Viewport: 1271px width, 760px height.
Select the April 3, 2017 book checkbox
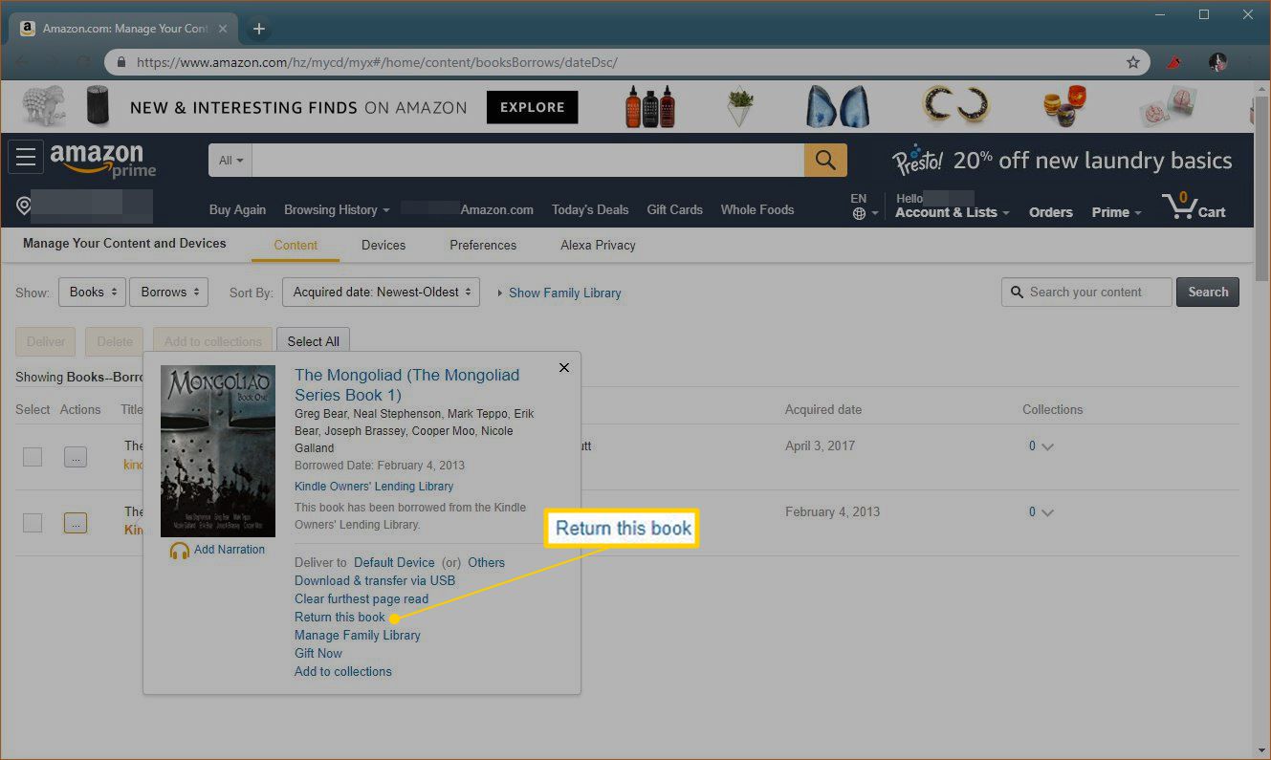[x=33, y=457]
